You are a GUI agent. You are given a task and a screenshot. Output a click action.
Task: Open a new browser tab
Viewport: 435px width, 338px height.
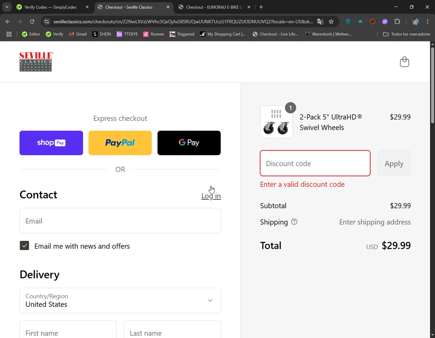click(261, 7)
